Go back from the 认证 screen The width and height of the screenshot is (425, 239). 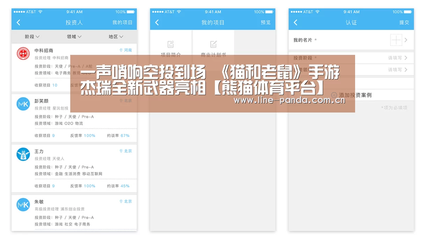pyautogui.click(x=295, y=22)
